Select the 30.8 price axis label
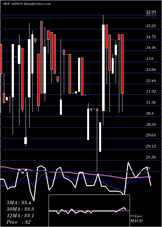 [150, 113]
